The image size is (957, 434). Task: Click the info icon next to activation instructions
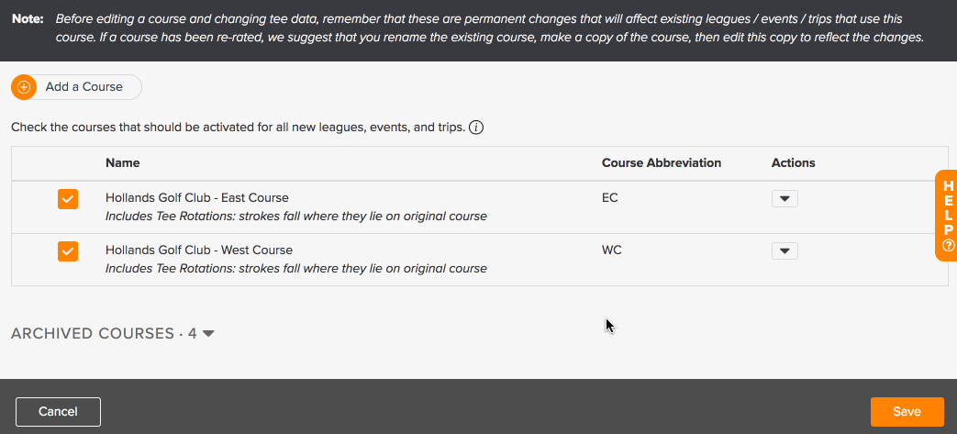click(x=477, y=128)
